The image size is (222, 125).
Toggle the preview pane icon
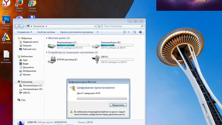coord(134,32)
